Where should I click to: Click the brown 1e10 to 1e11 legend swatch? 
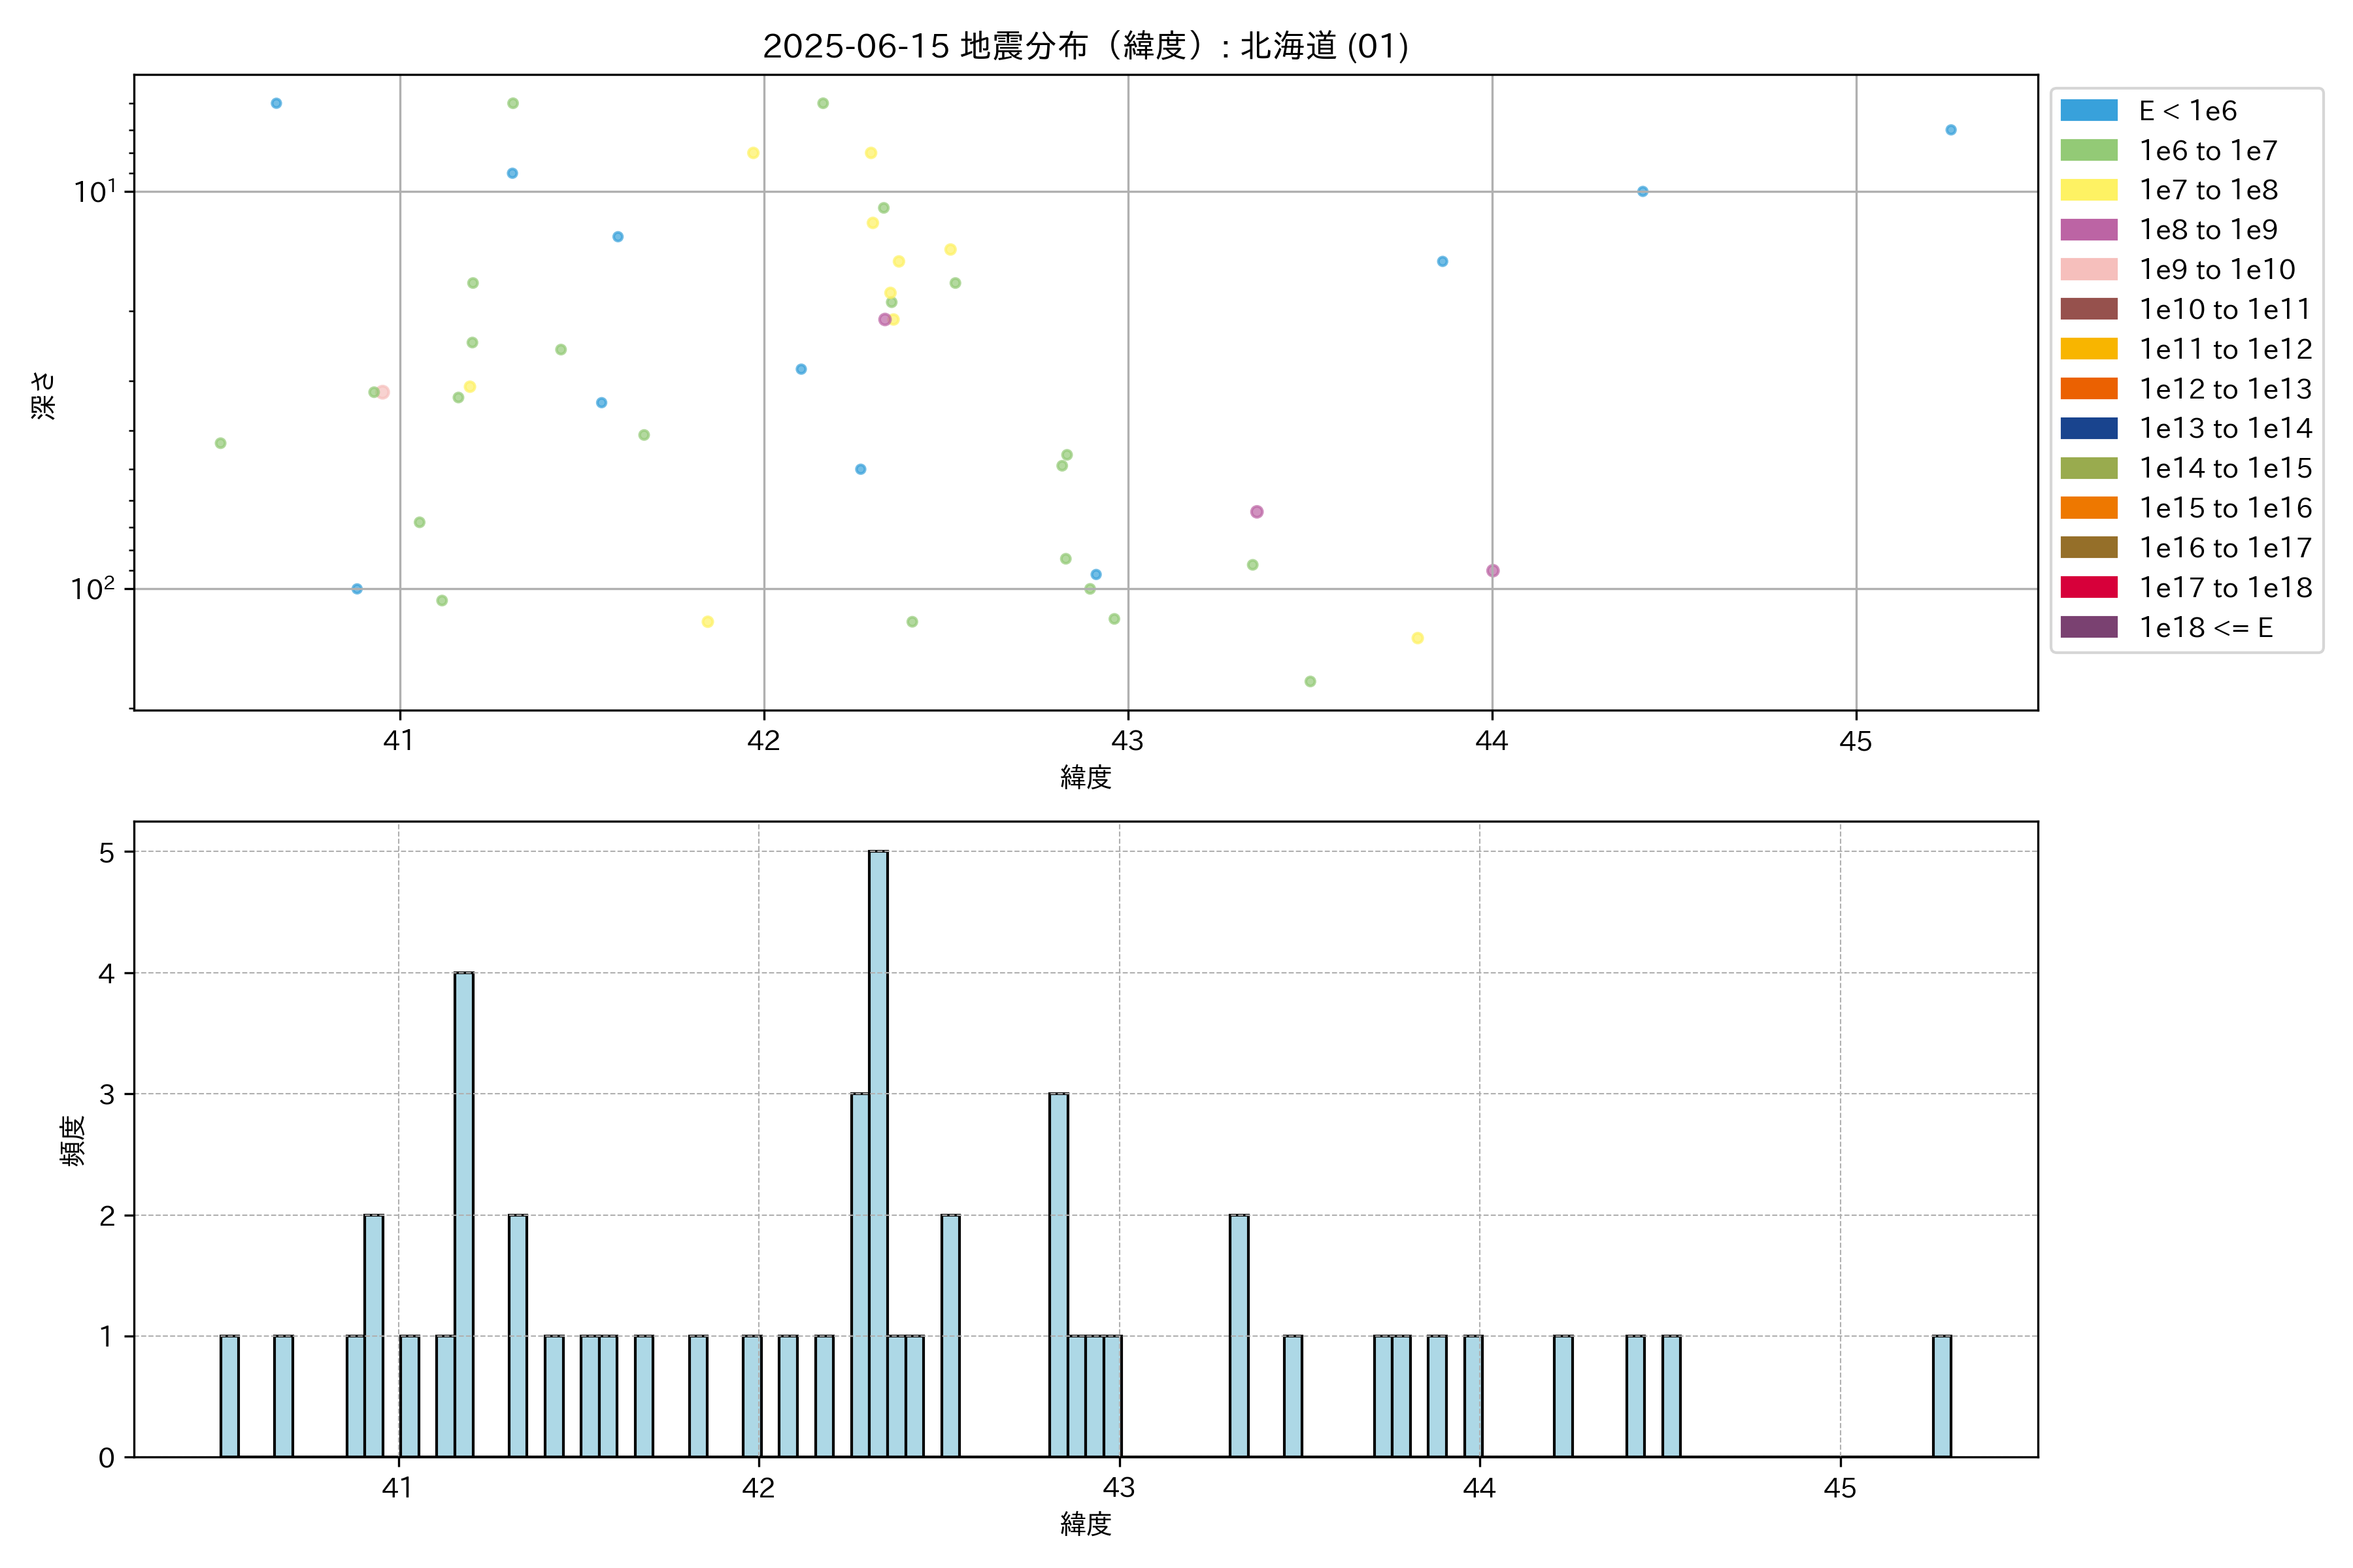pyautogui.click(x=2088, y=309)
